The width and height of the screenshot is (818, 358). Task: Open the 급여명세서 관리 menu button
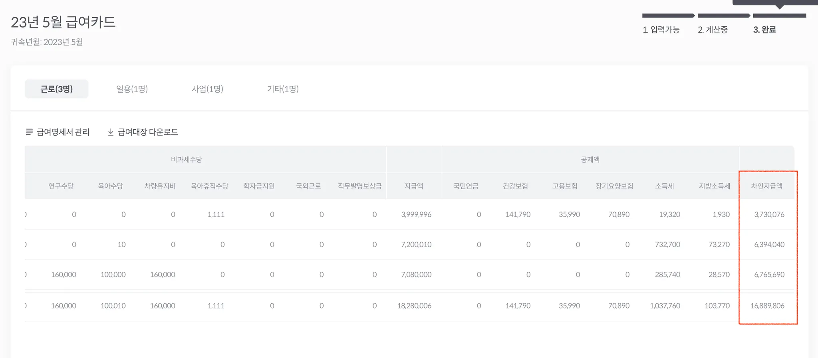pyautogui.click(x=58, y=132)
